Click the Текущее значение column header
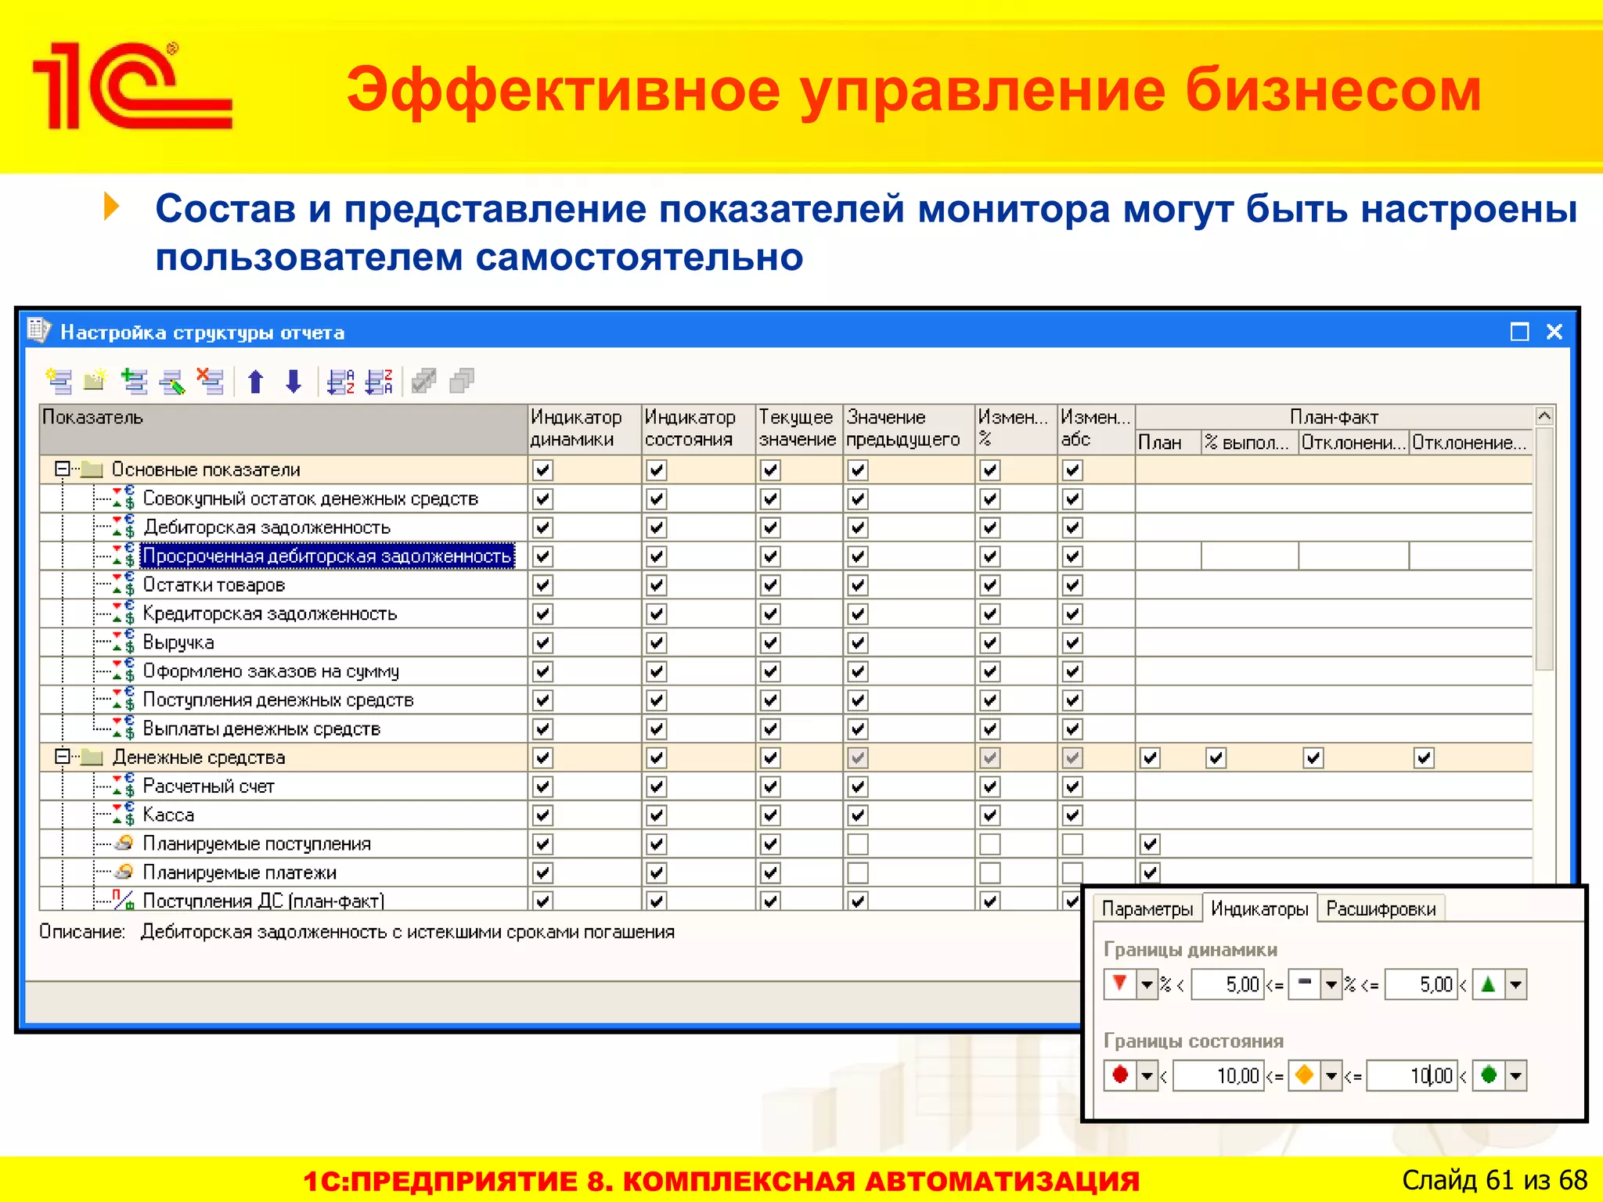Viewport: 1603px width, 1202px height. pyautogui.click(x=798, y=428)
